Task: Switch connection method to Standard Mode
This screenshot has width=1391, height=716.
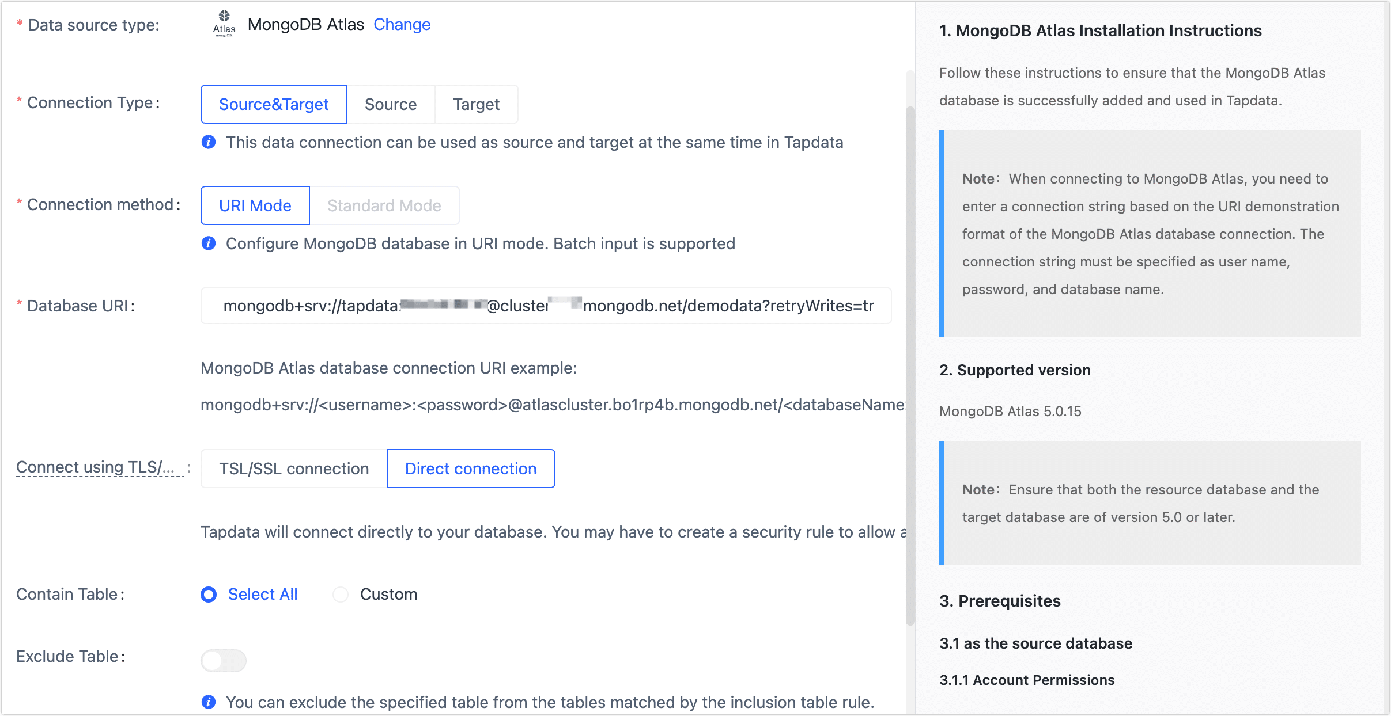Action: coord(384,205)
